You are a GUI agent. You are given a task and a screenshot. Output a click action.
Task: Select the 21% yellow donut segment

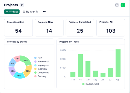[28, 71]
